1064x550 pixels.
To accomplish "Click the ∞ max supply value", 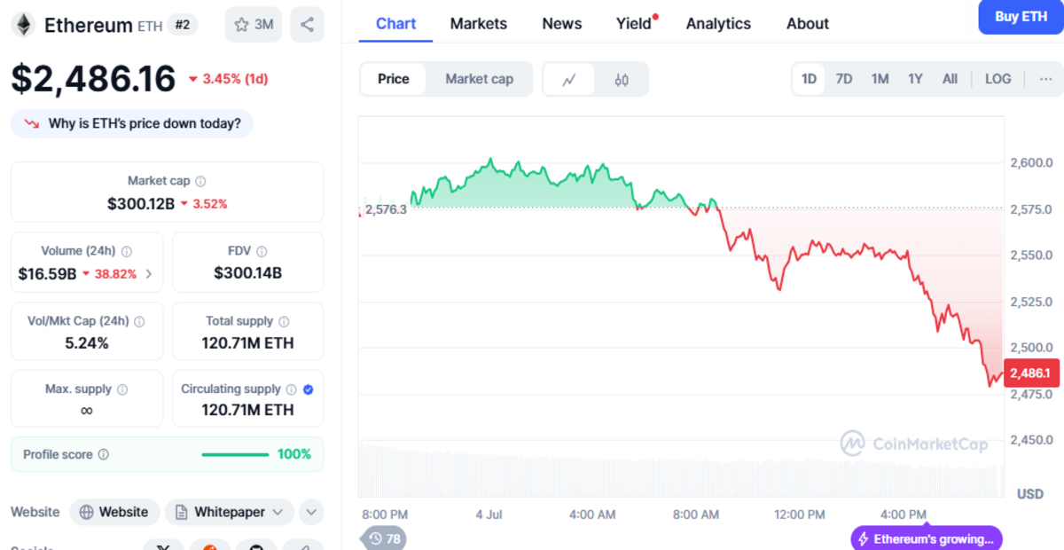I will (x=87, y=410).
